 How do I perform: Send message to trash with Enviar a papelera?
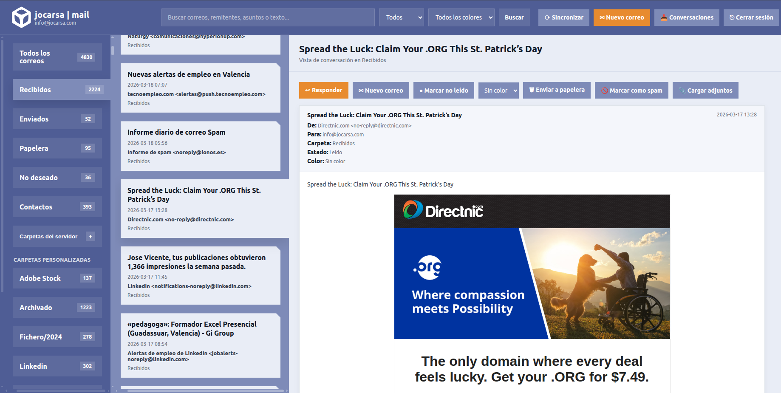click(x=556, y=90)
